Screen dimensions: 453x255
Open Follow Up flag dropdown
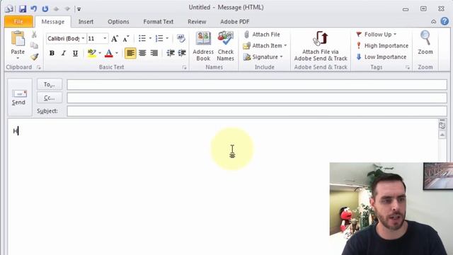pyautogui.click(x=376, y=35)
